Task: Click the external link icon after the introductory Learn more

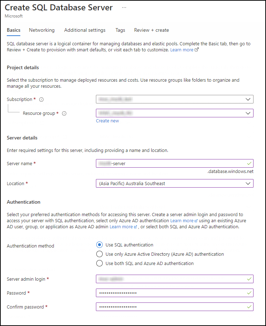Action: point(196,50)
